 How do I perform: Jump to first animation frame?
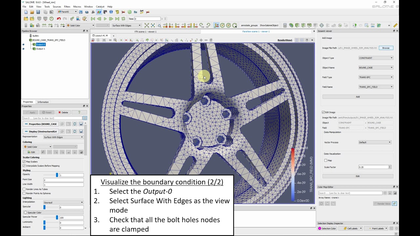(x=93, y=19)
